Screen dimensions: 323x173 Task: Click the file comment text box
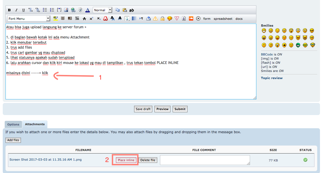(205, 160)
